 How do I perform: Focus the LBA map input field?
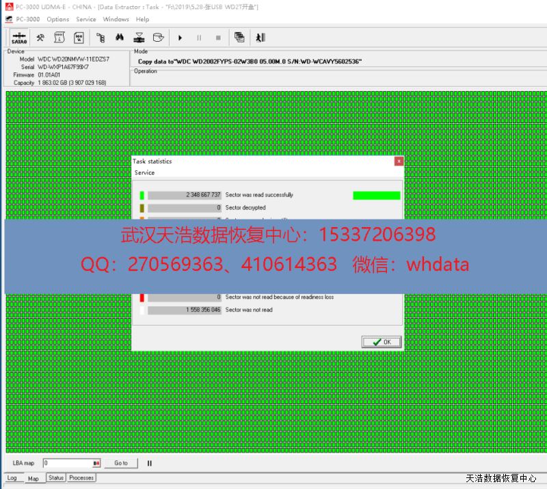(72, 463)
